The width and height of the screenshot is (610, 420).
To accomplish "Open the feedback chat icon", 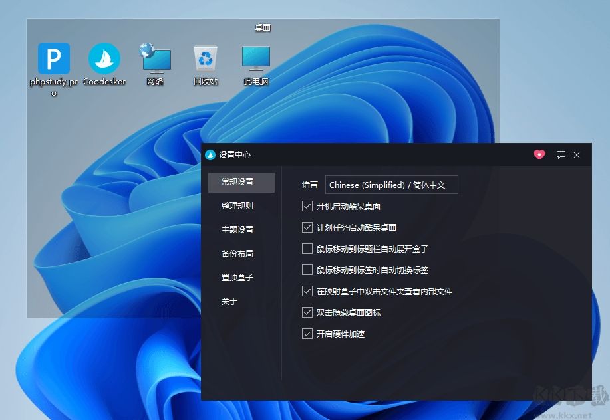I will pos(561,154).
